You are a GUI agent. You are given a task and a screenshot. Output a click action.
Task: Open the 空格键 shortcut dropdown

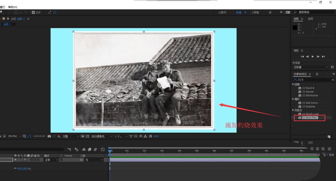pyautogui.click(x=310, y=67)
